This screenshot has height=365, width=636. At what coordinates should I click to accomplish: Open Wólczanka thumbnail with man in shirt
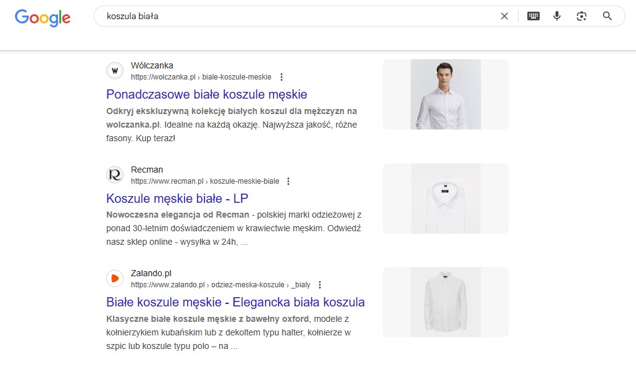click(x=446, y=94)
